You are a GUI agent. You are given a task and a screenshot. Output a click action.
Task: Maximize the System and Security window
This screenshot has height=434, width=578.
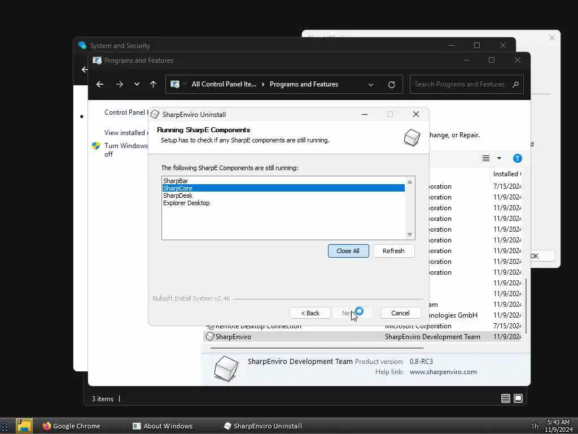pyautogui.click(x=477, y=45)
